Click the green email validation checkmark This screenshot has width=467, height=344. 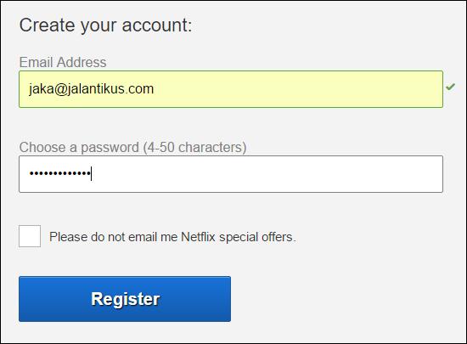[450, 87]
